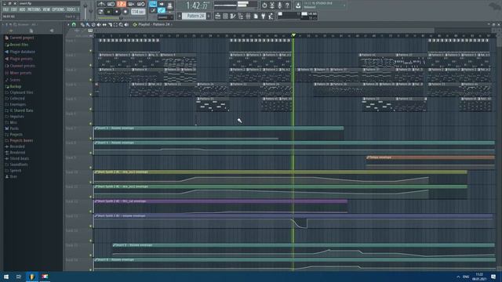Screen dimensions: 502x282
Task: Toggle typing keyboard to piano icon
Action: (x=153, y=4)
